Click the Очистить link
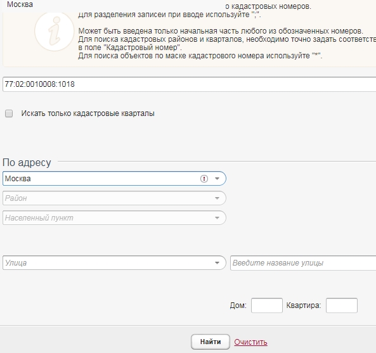The width and height of the screenshot is (376, 353). [x=250, y=342]
